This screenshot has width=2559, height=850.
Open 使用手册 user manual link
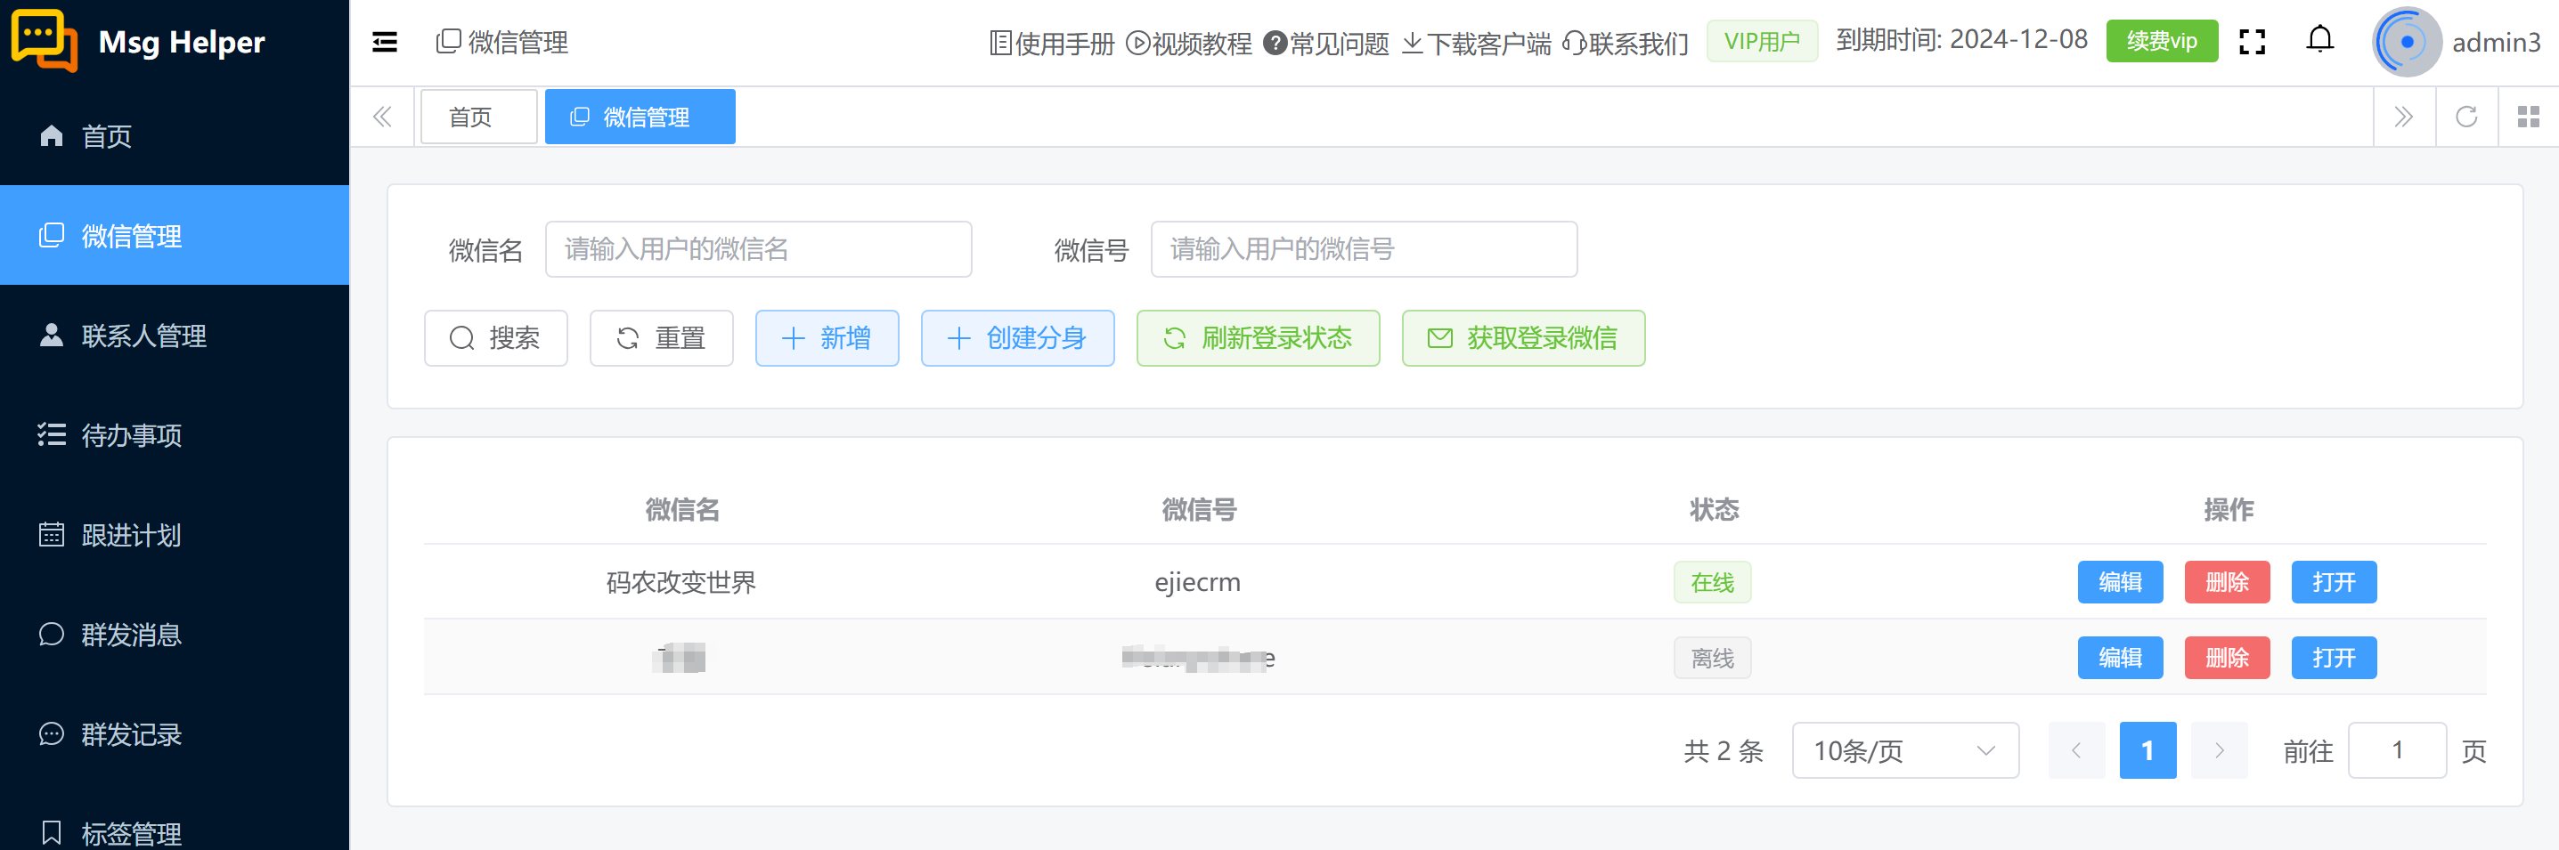[x=1053, y=43]
